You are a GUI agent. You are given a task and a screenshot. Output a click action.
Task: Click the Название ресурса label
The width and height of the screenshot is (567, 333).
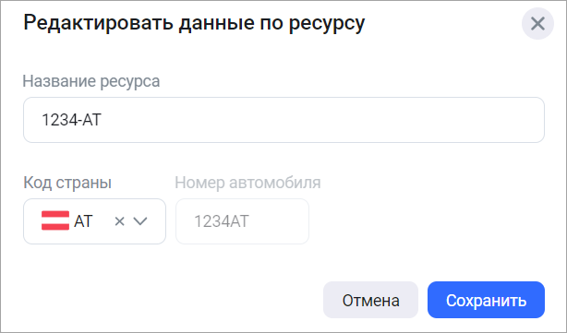91,81
